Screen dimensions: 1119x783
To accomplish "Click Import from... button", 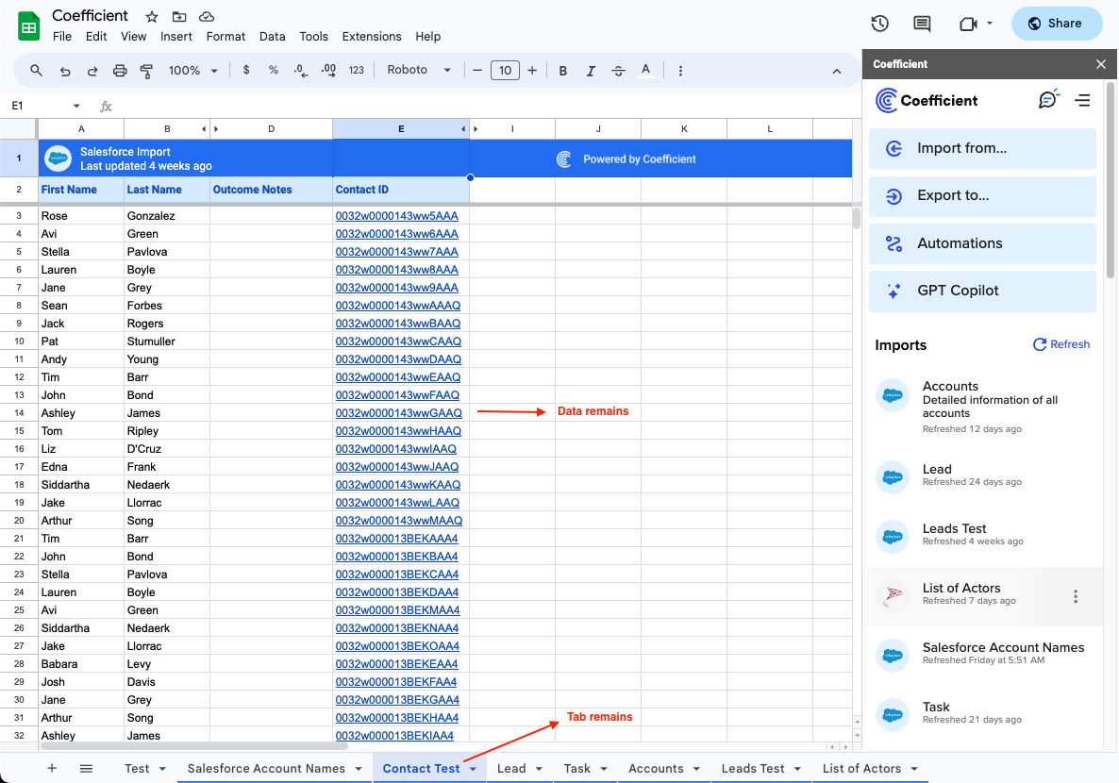I will 982,148.
